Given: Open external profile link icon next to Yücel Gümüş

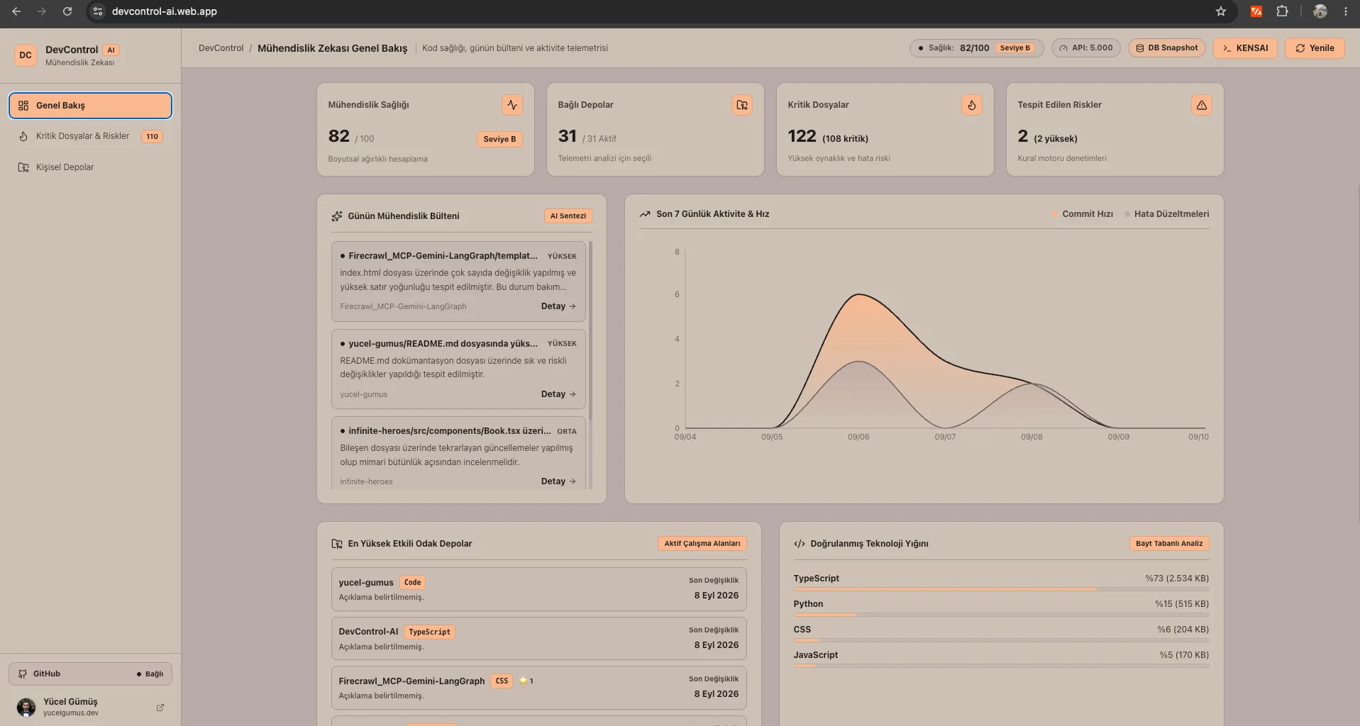Looking at the screenshot, I should [x=160, y=708].
